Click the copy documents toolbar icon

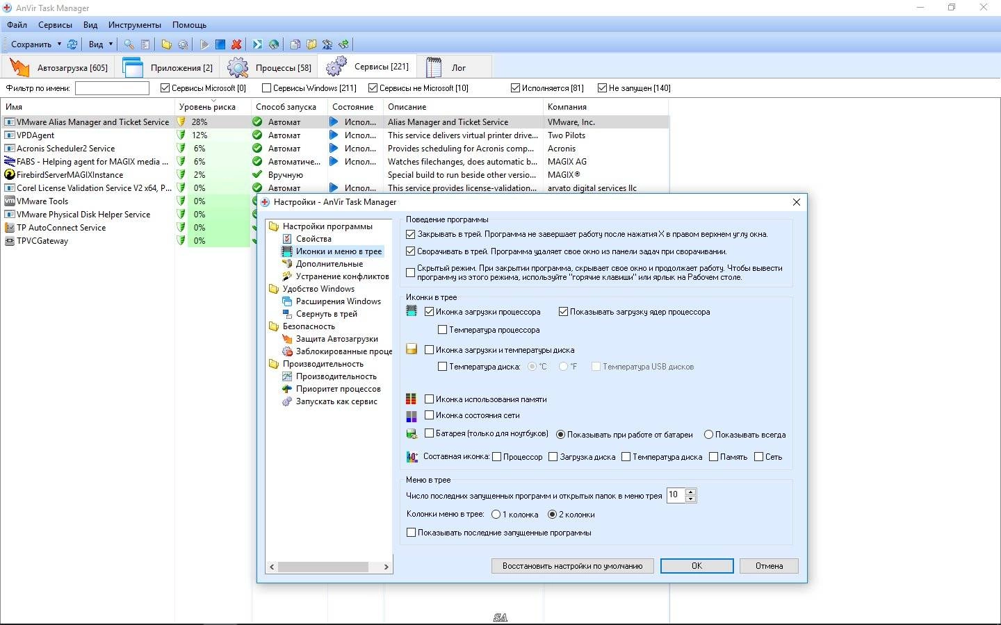point(295,44)
